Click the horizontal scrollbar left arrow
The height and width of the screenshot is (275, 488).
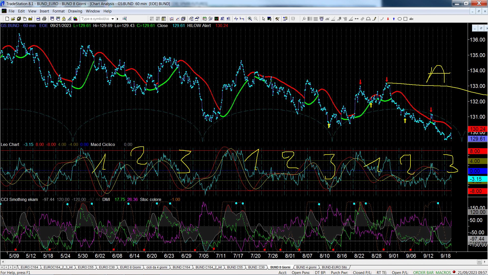pos(3,262)
